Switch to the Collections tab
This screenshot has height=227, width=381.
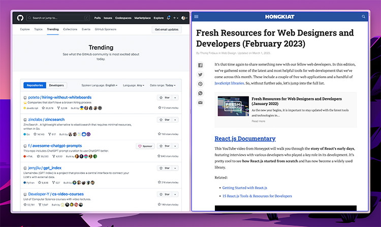point(70,29)
